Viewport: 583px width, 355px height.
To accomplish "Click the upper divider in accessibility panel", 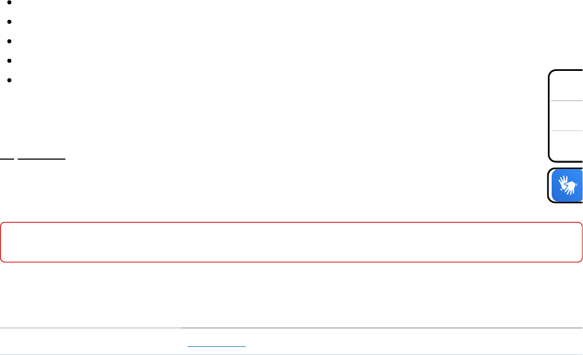I will click(567, 101).
